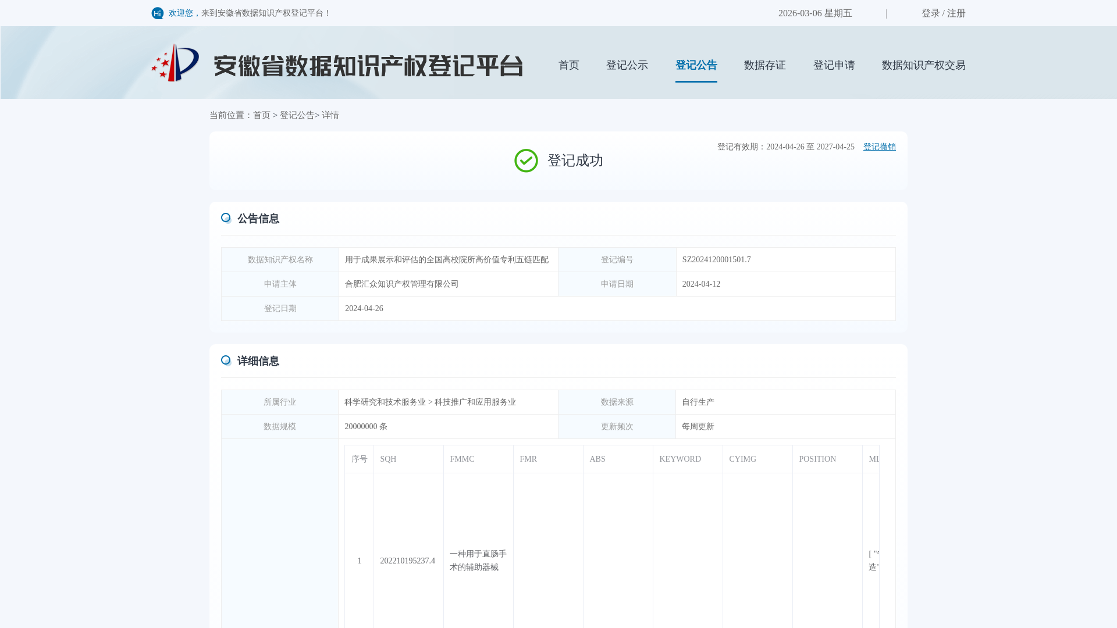Viewport: 1117px width, 628px height.
Task: Click the date 2026-03-06 星期五
Action: coord(815,13)
